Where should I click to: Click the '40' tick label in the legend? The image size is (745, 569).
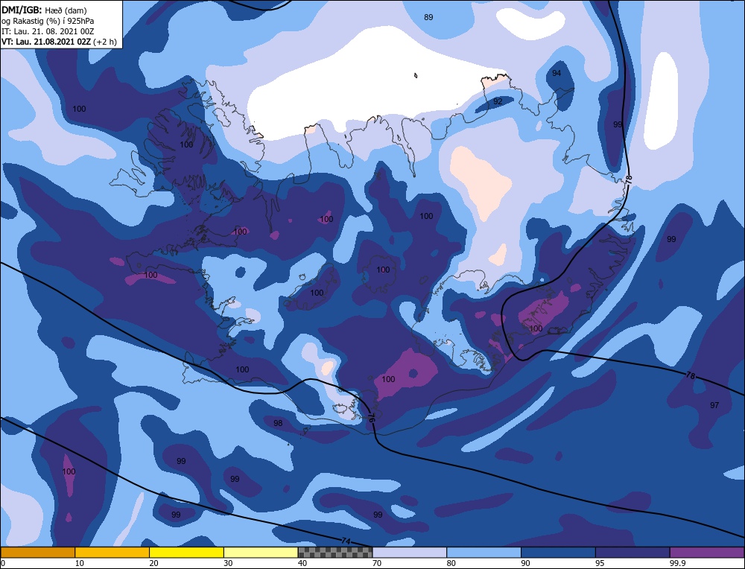point(302,563)
